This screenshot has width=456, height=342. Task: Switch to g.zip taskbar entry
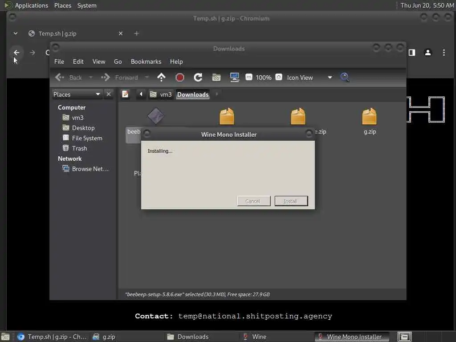(x=127, y=337)
